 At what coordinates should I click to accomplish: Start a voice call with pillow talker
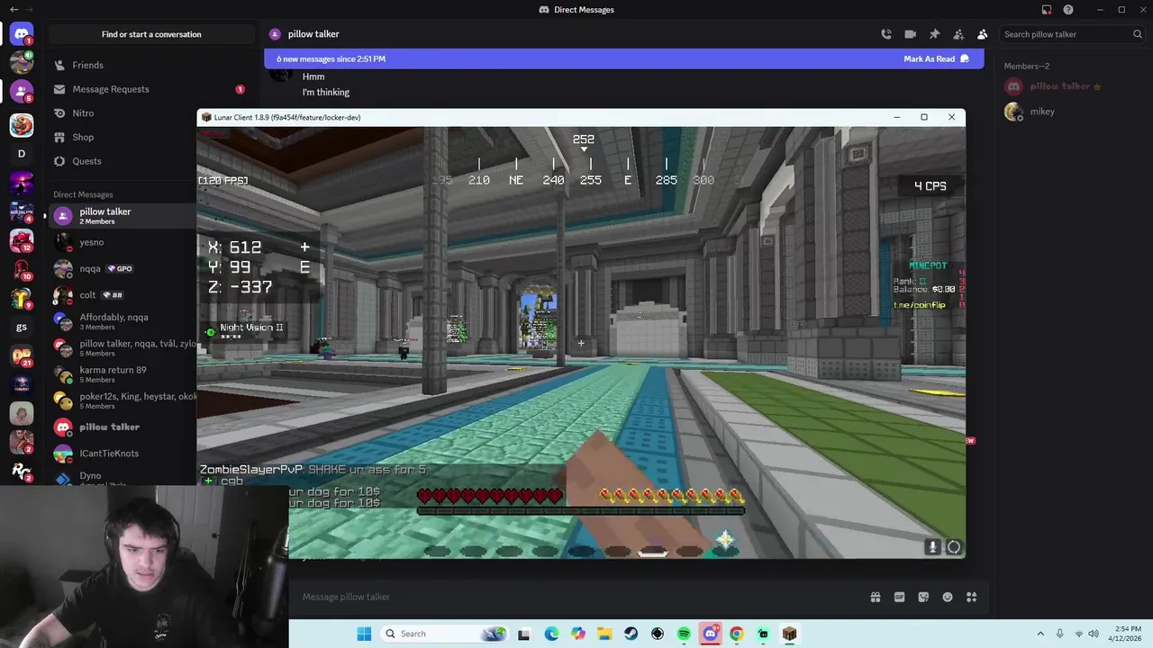pyautogui.click(x=886, y=34)
